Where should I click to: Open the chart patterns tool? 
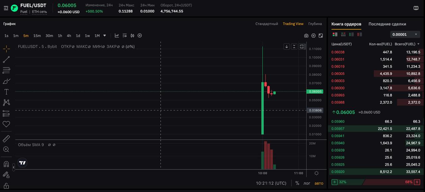[x=6, y=102]
